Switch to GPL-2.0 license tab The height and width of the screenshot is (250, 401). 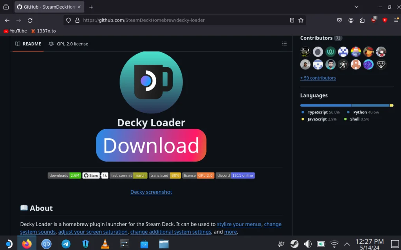(x=69, y=44)
